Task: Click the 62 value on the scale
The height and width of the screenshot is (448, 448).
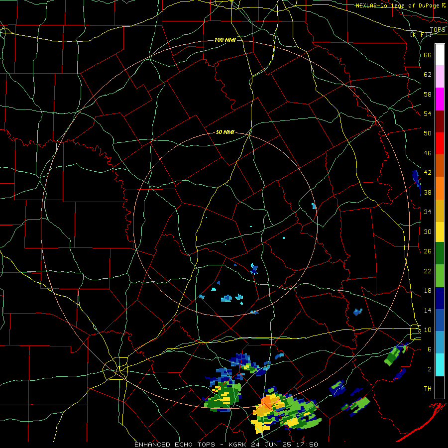Action: coord(428,75)
